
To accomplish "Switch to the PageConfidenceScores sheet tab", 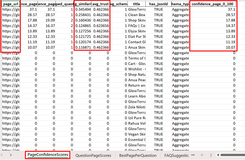I will tap(48, 155).
